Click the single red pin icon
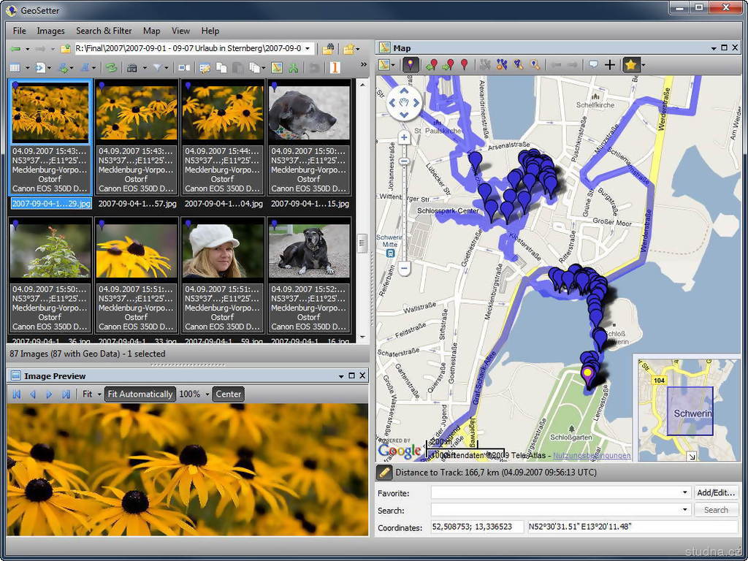 [x=464, y=65]
